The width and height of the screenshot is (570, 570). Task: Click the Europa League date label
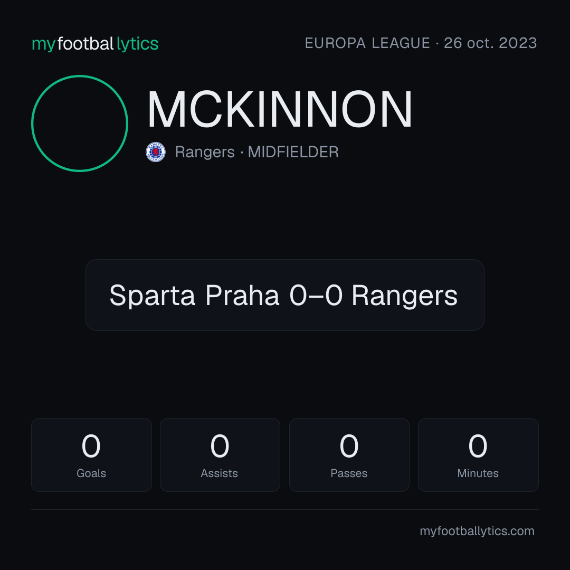pyautogui.click(x=421, y=43)
